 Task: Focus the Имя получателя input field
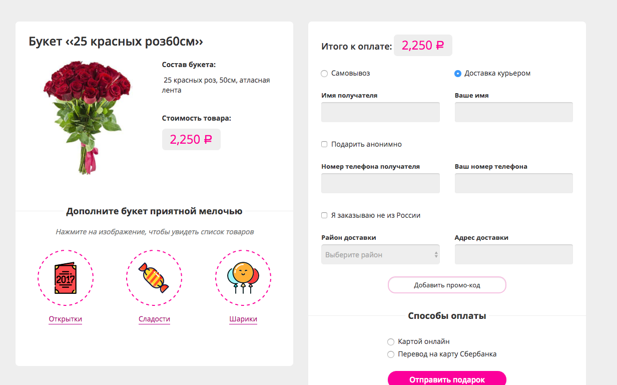(x=380, y=112)
